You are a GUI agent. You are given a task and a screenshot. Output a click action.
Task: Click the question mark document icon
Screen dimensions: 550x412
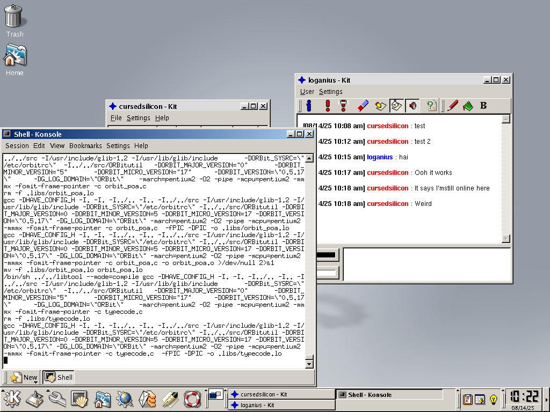[x=431, y=106]
